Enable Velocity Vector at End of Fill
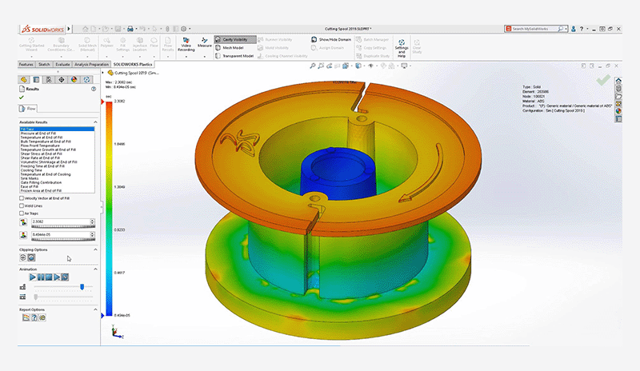This screenshot has height=371, width=640. [x=21, y=198]
